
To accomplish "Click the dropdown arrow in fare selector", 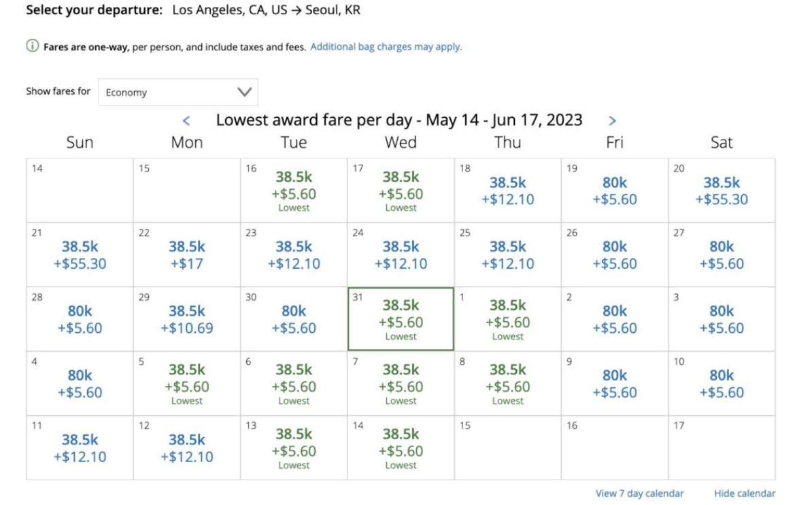I will click(244, 92).
